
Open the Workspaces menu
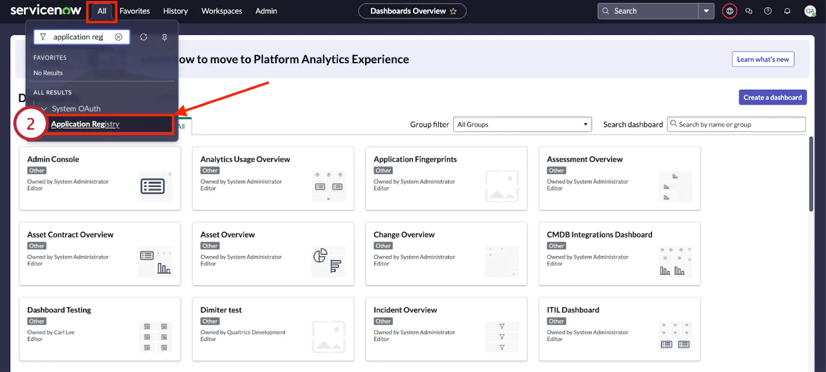(222, 11)
